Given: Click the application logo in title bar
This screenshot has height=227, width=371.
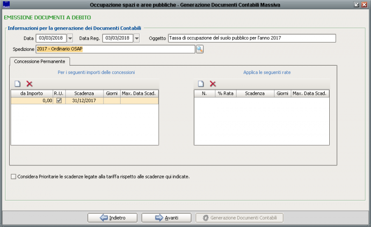Looking at the screenshot, I should (6, 5).
